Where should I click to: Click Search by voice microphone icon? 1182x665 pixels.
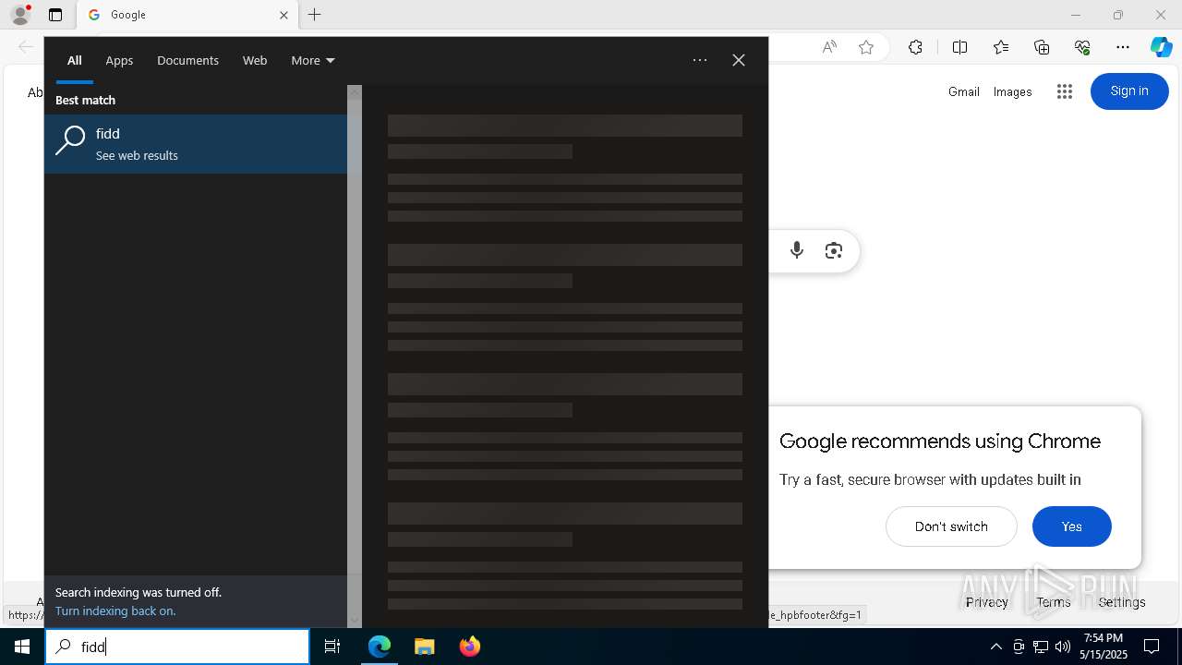[x=797, y=250]
